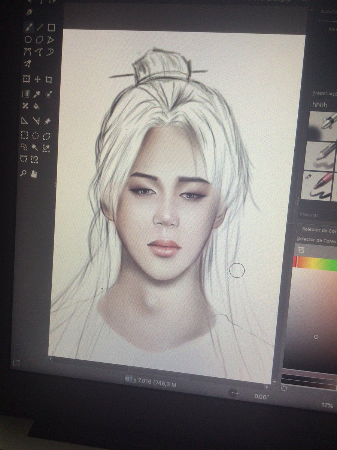Select the Color Sampler eyedropper tool
The image size is (337, 450).
[37, 94]
